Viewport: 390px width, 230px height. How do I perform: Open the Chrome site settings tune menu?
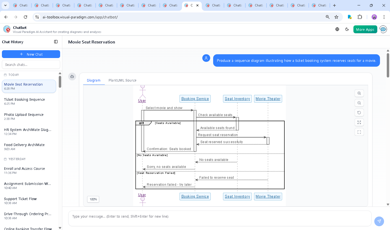click(x=37, y=17)
